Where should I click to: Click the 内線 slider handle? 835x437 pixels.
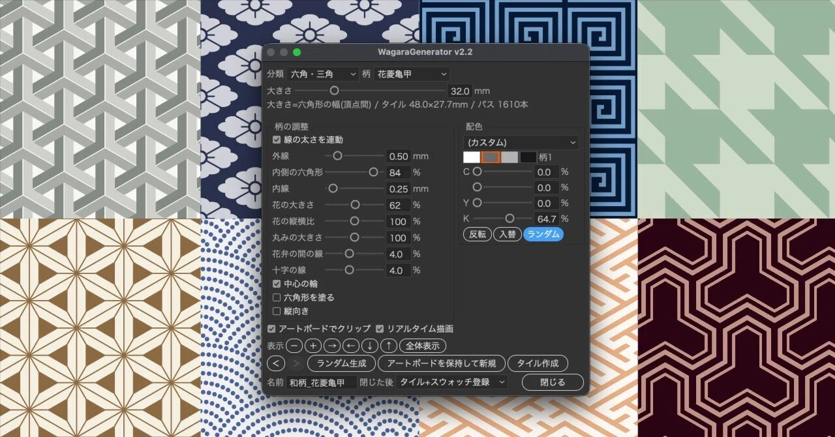333,188
